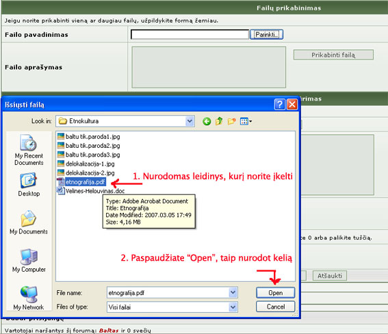
Task: Browse My Network places
Action: [29, 298]
